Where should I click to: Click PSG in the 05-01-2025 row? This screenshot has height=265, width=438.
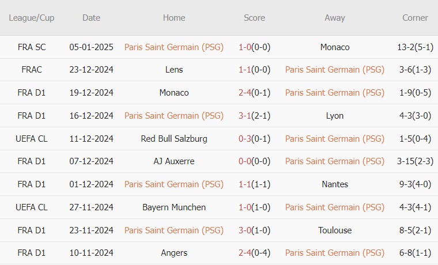[174, 47]
